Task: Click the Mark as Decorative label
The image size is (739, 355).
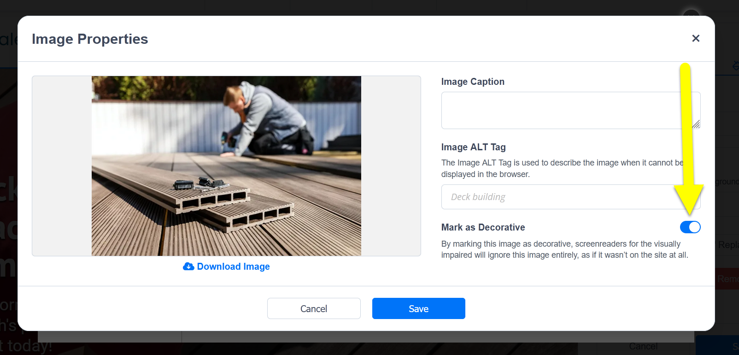Action: (483, 227)
